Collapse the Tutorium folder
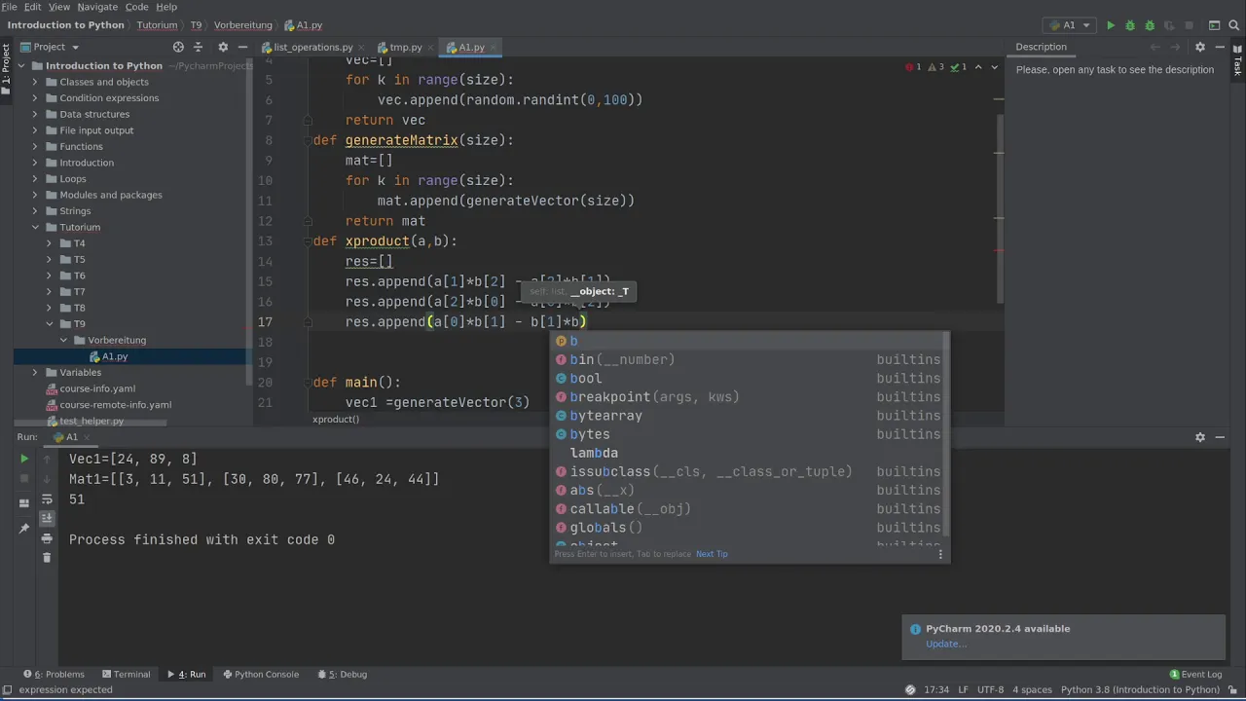The width and height of the screenshot is (1246, 701). pos(35,227)
